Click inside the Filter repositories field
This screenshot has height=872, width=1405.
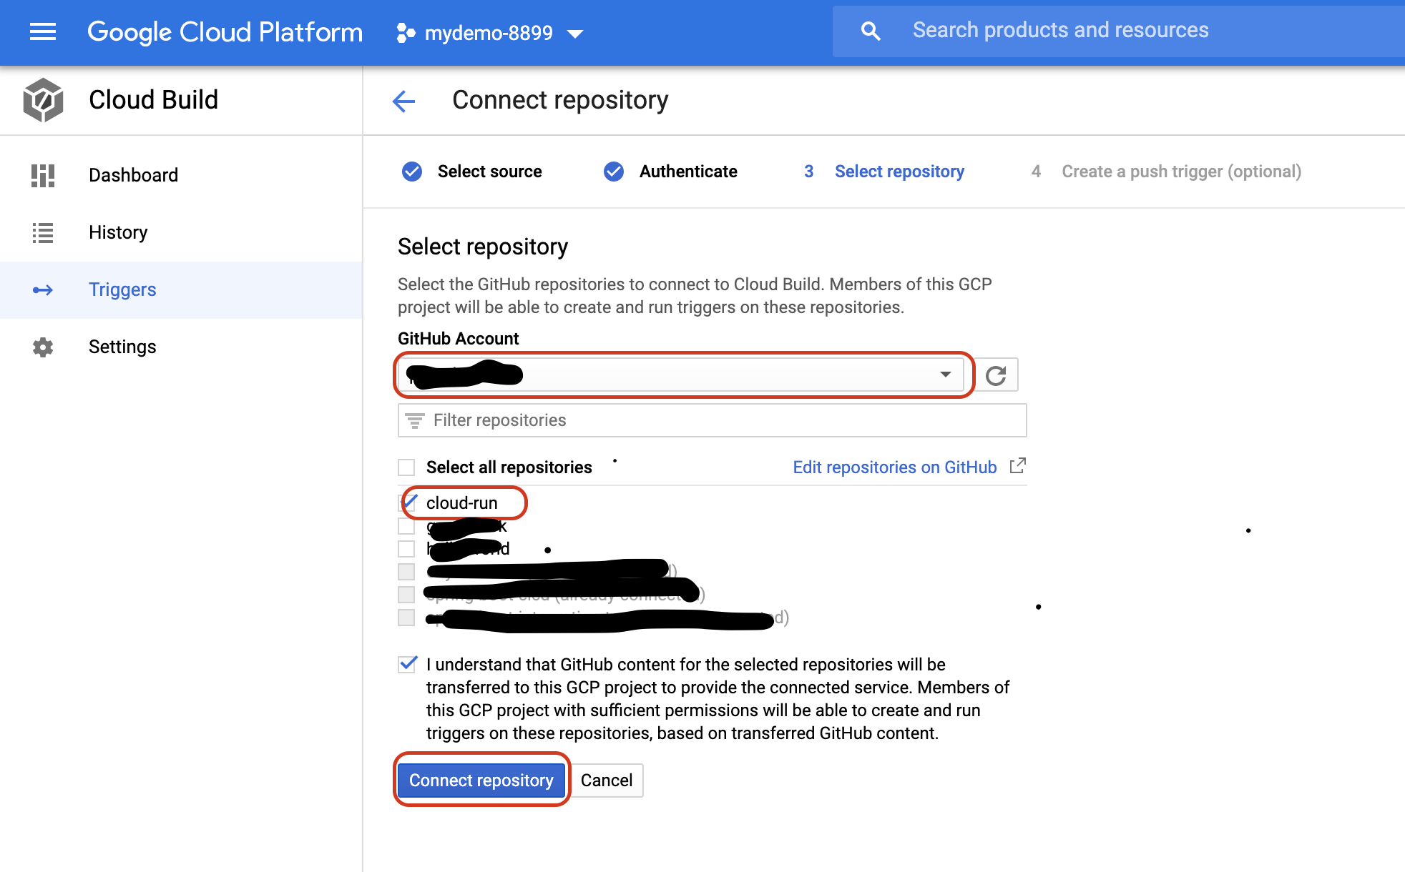coord(644,420)
